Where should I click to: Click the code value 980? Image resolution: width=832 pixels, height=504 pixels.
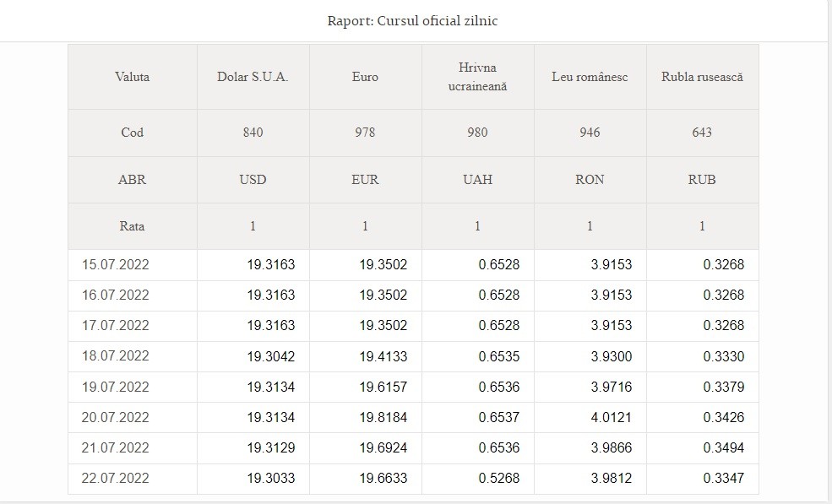[477, 133]
